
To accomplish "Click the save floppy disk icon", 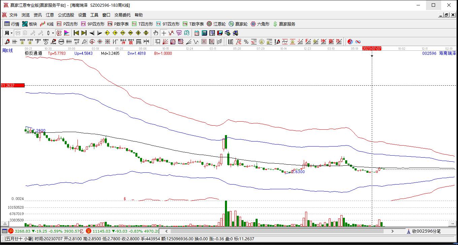I will point(220,33).
